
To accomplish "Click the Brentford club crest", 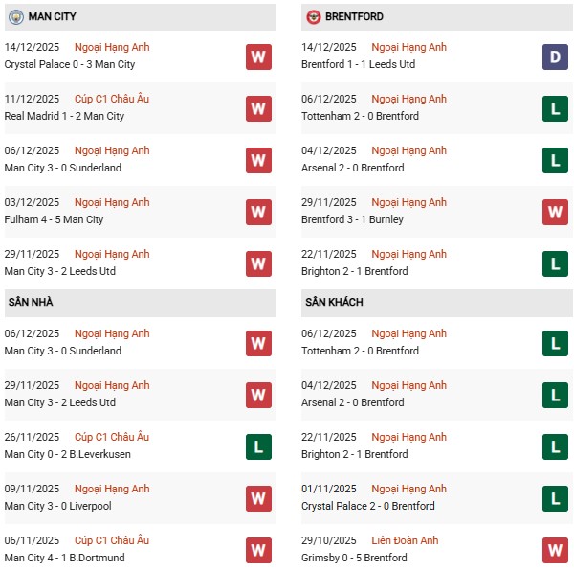I will coord(314,16).
